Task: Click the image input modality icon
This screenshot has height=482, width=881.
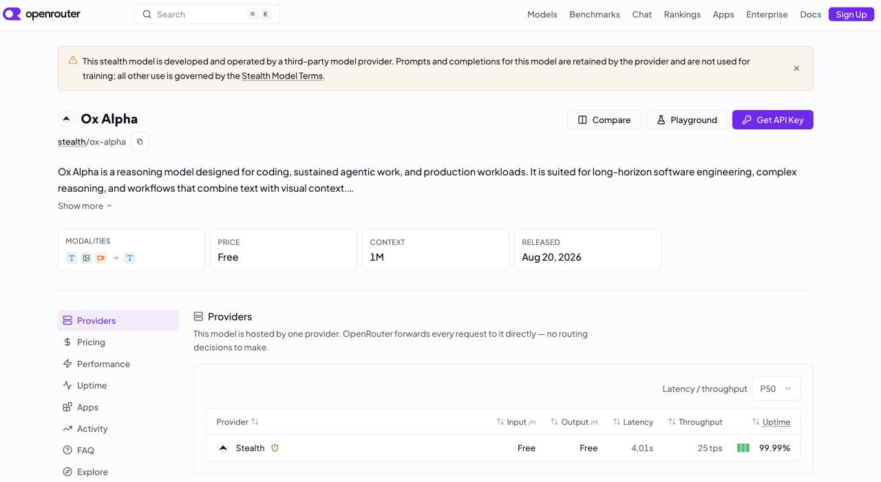Action: 86,258
